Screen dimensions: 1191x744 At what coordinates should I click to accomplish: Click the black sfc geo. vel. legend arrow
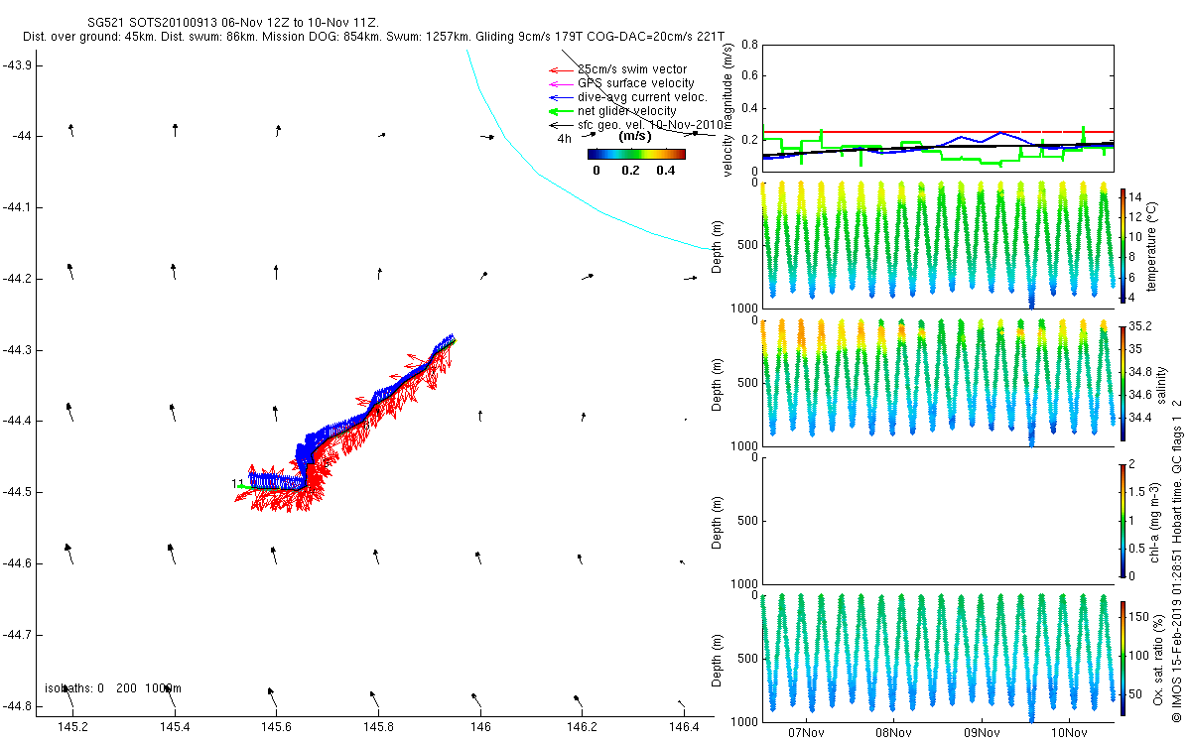click(560, 125)
